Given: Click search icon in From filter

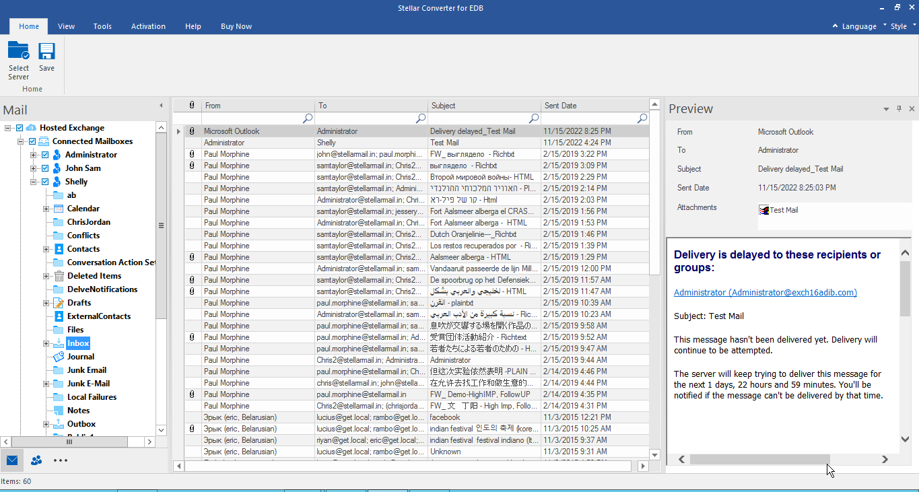Looking at the screenshot, I should tap(308, 118).
